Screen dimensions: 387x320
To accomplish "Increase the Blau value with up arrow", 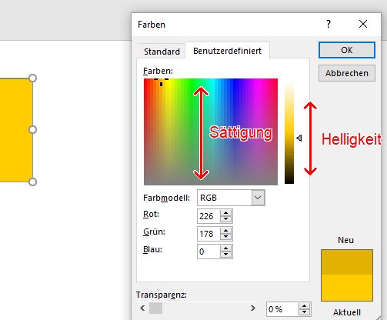I will point(225,248).
